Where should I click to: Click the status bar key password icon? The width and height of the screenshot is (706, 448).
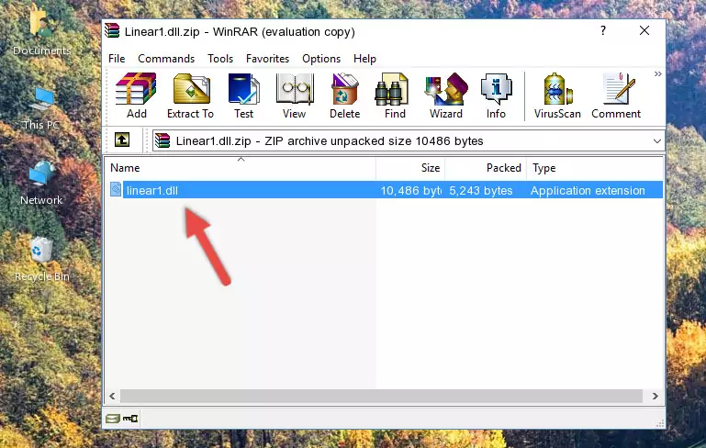(130, 419)
